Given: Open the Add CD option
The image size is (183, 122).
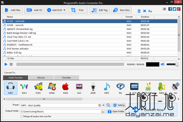Looking at the screenshot, I should point(34,10).
